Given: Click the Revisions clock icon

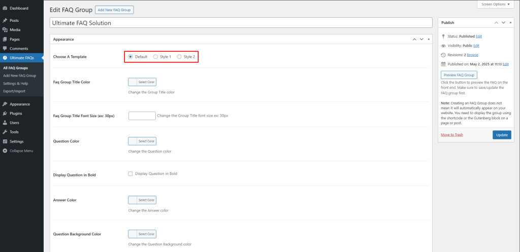Looking at the screenshot, I should click(443, 55).
